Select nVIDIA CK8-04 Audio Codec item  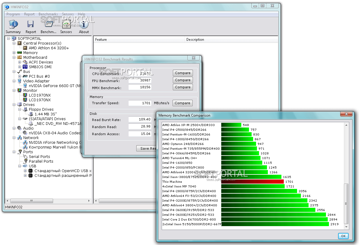pyautogui.click(x=55, y=133)
